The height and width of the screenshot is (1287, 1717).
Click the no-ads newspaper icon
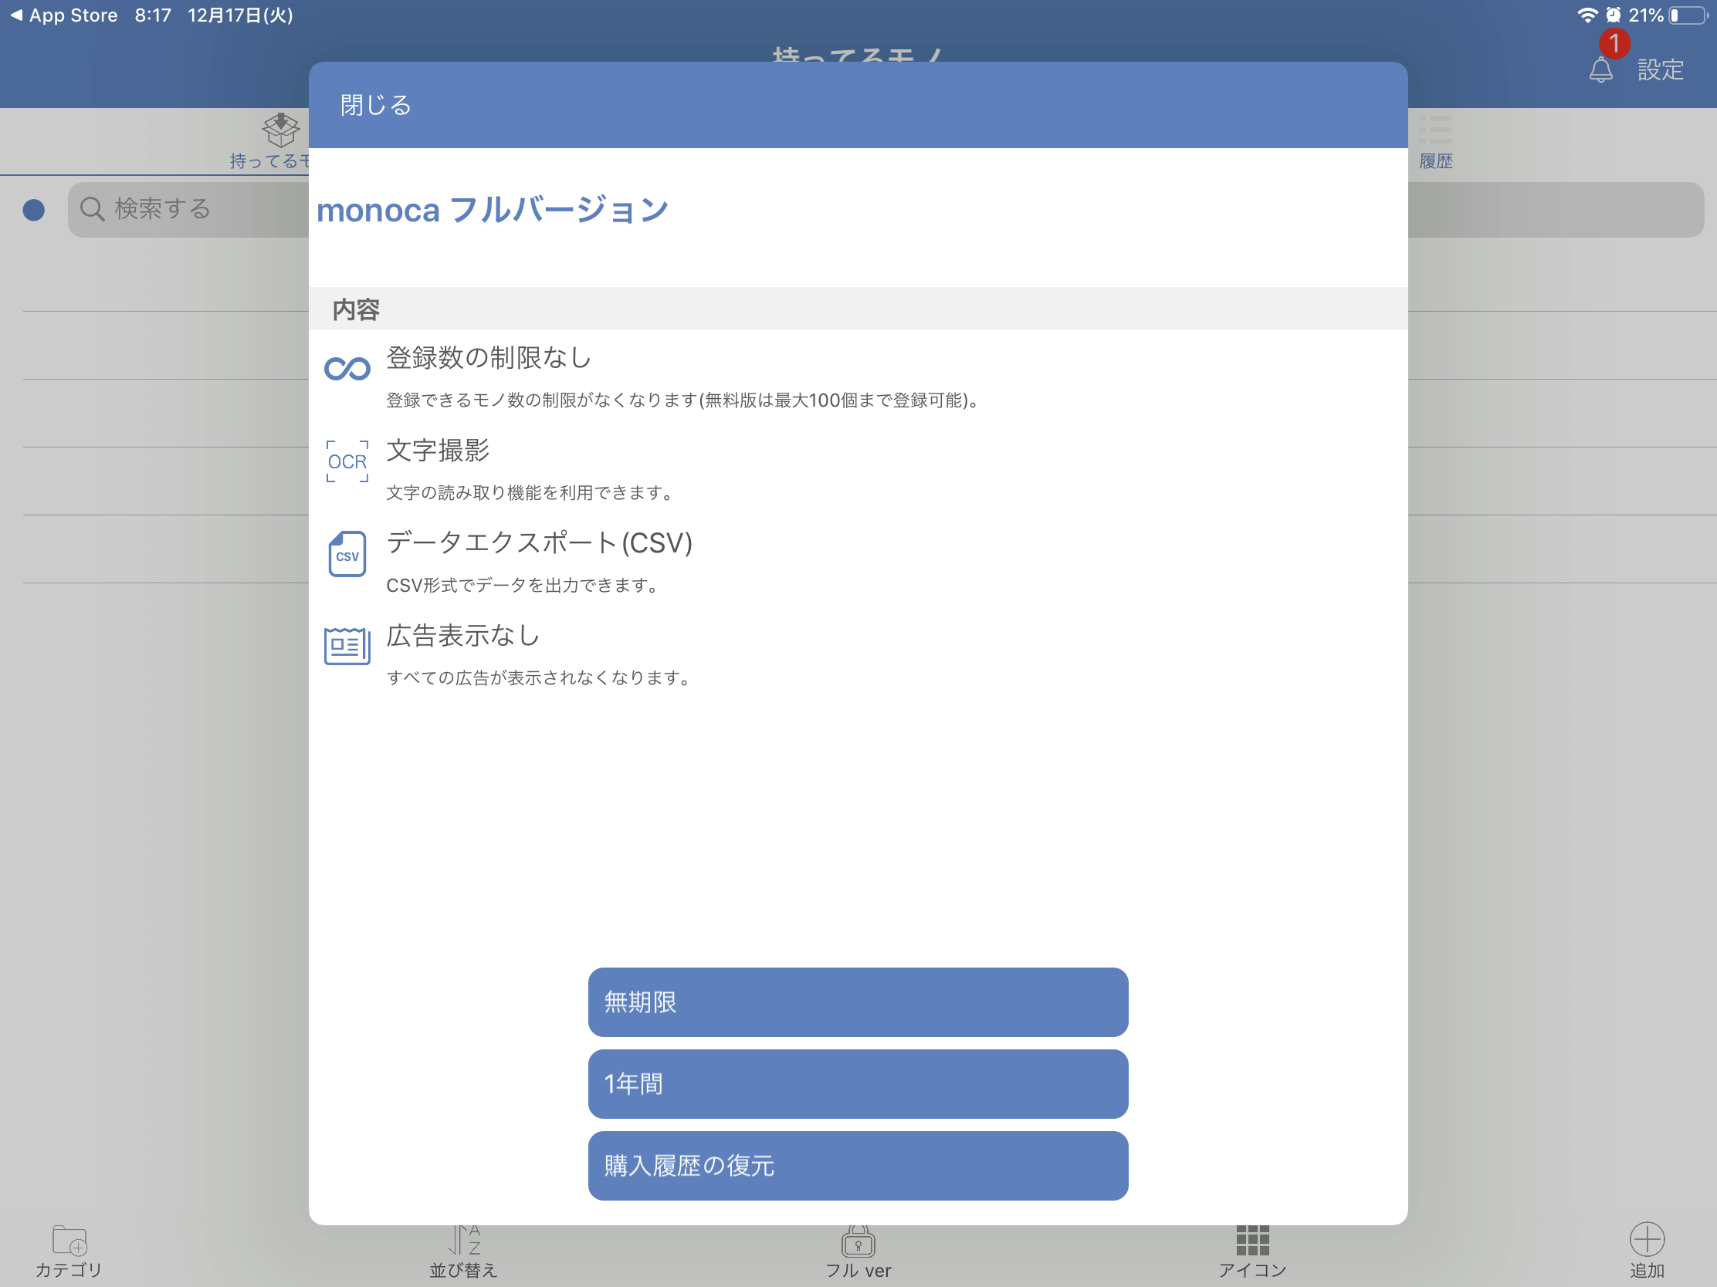347,646
